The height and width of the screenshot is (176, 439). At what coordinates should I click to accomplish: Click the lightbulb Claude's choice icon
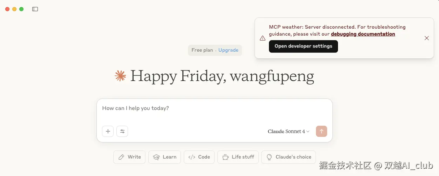[x=269, y=157]
